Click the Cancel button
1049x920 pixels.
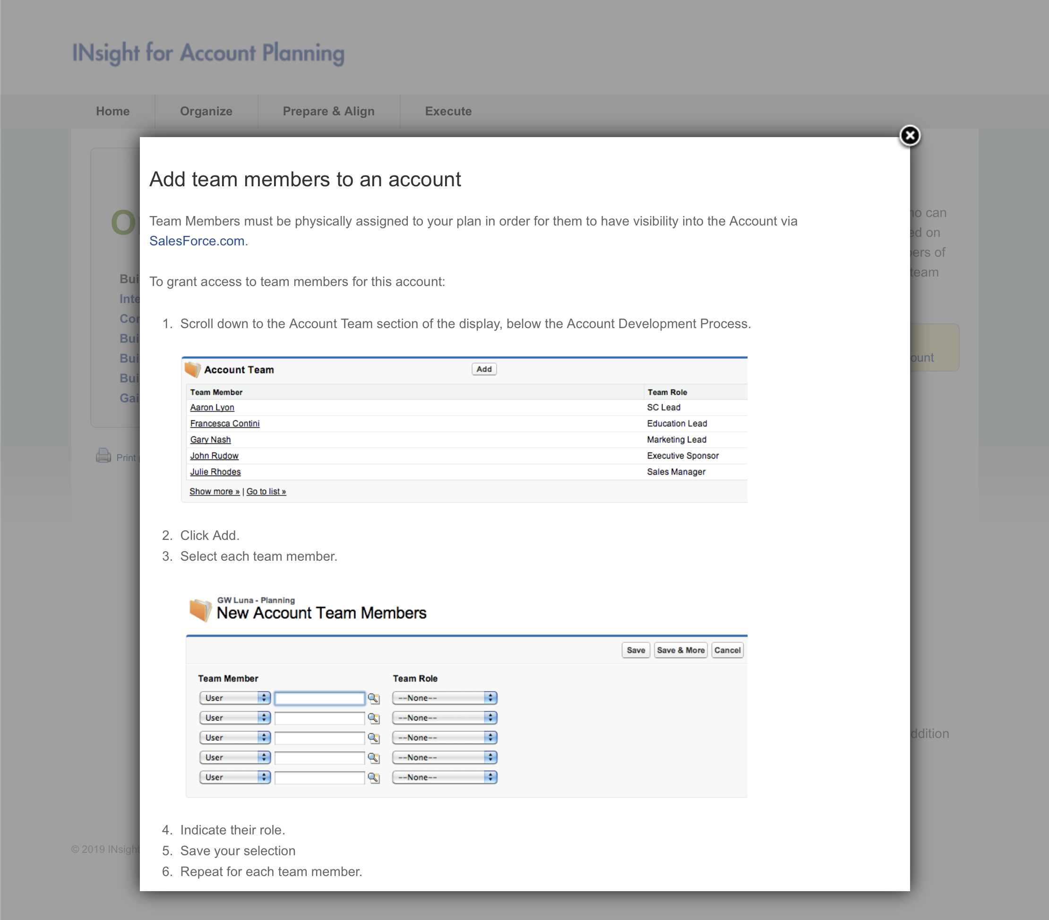[727, 650]
